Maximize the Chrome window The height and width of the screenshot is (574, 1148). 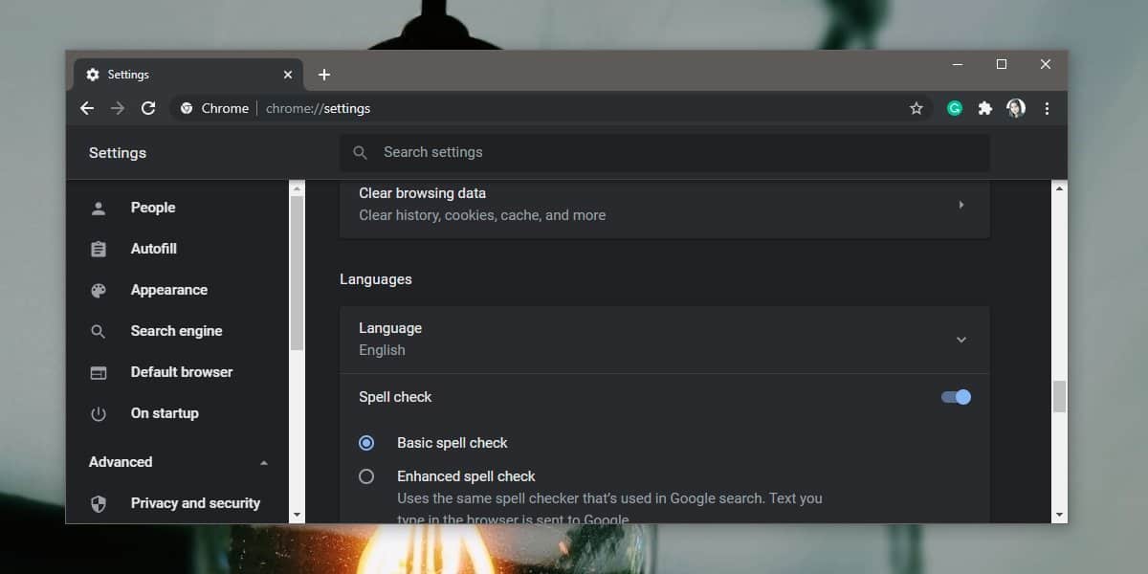tap(1002, 65)
